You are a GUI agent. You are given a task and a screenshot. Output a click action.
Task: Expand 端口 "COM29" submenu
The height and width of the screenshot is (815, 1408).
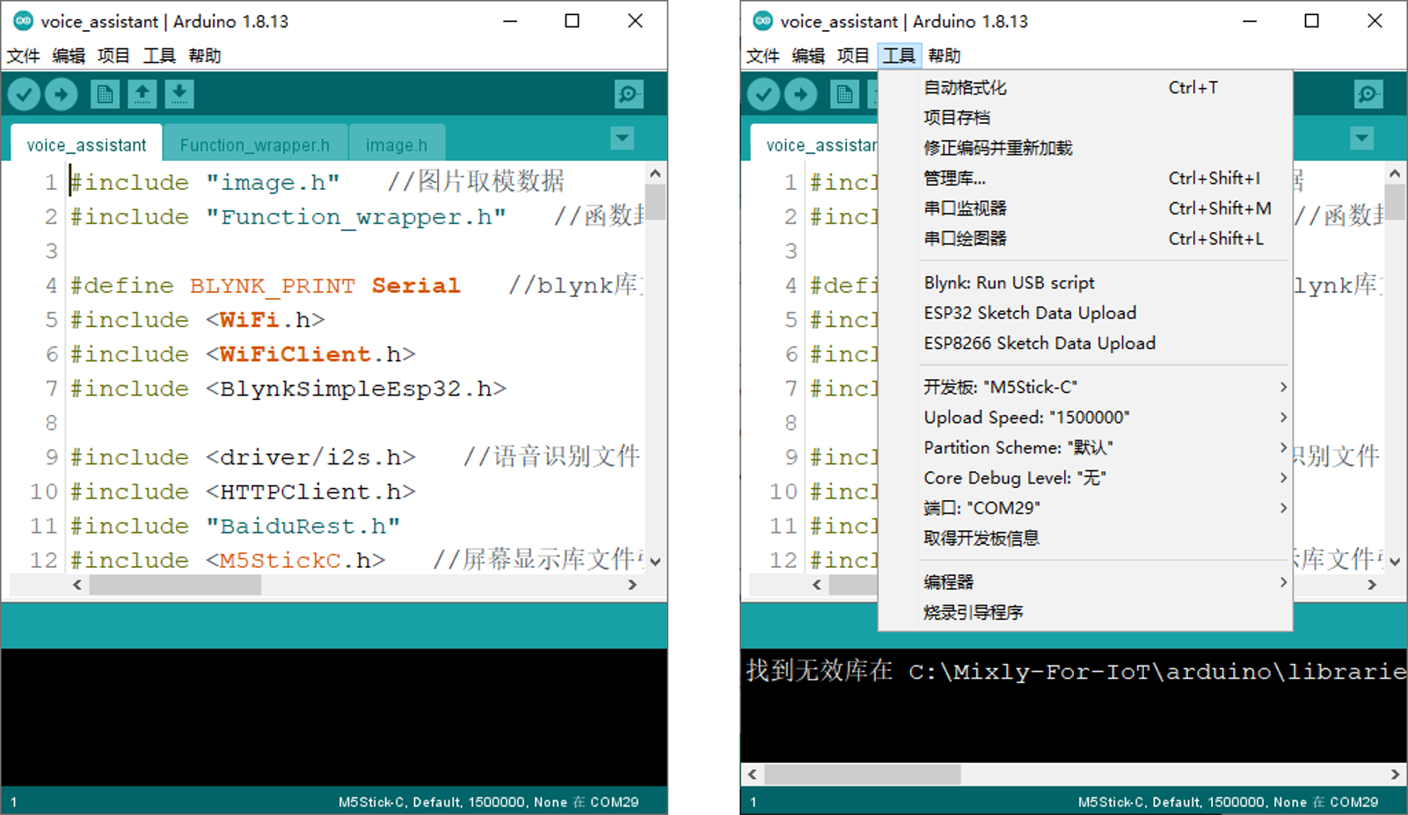pos(1085,508)
